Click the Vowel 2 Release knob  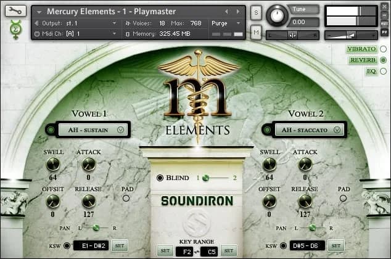[x=305, y=202]
